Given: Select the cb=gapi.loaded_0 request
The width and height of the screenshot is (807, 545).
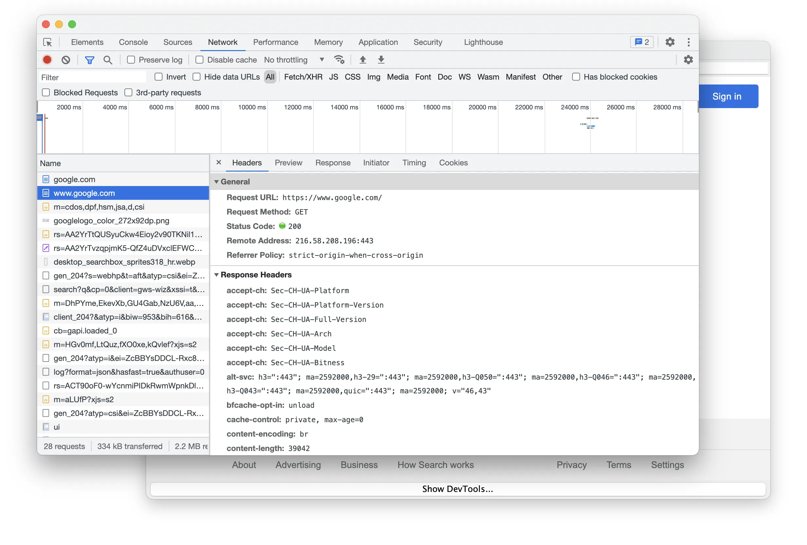Looking at the screenshot, I should [123, 331].
